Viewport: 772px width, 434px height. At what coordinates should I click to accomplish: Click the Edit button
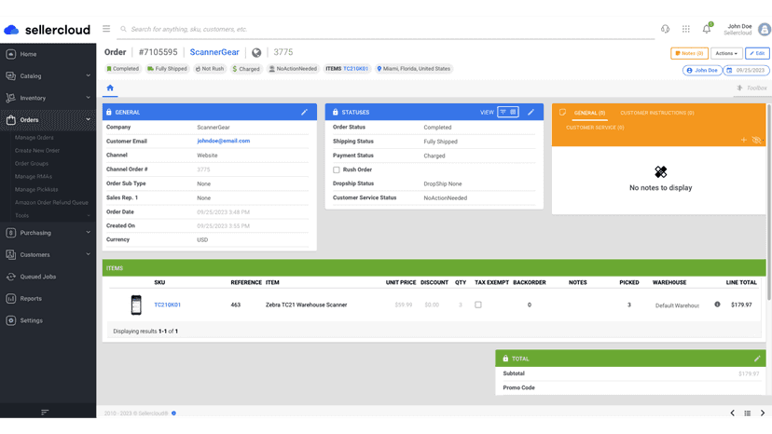(x=757, y=53)
